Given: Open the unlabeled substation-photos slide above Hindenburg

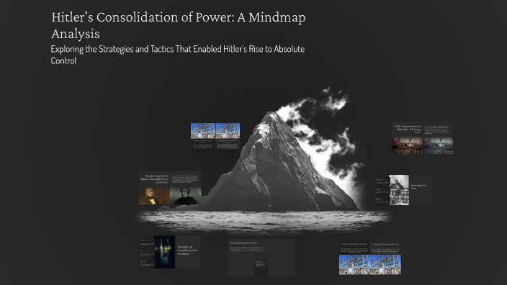Looking at the screenshot, I should coord(215,136).
